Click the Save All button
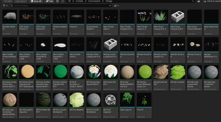This screenshot has width=221, height=122. point(36,1)
